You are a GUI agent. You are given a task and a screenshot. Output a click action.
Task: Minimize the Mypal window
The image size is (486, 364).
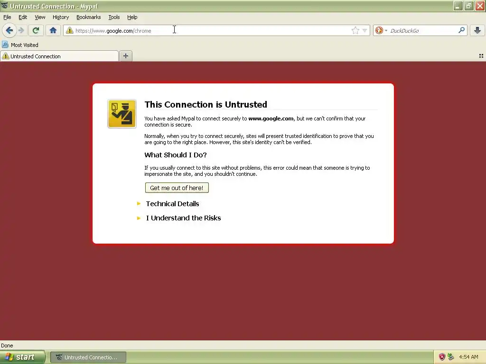458,6
